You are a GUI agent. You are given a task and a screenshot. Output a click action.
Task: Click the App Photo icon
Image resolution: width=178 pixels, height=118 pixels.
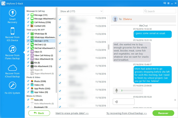[x=32, y=88]
